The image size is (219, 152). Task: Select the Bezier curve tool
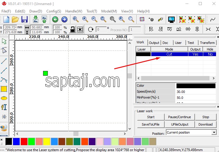pyautogui.click(x=4, y=80)
